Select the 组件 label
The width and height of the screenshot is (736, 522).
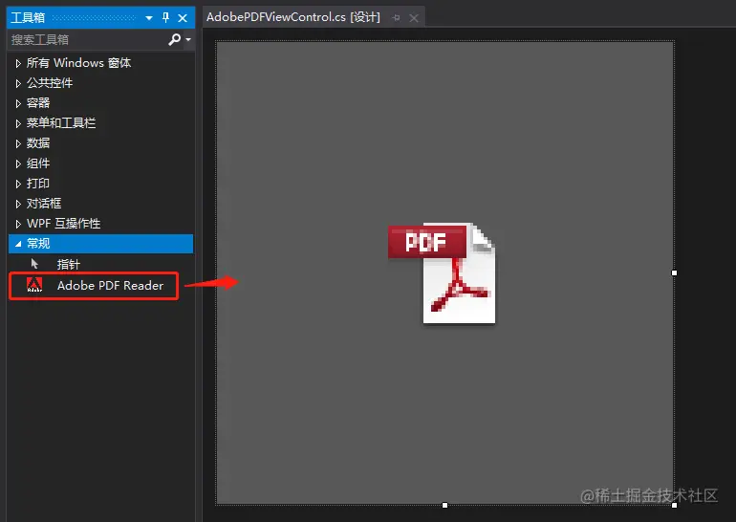click(38, 163)
